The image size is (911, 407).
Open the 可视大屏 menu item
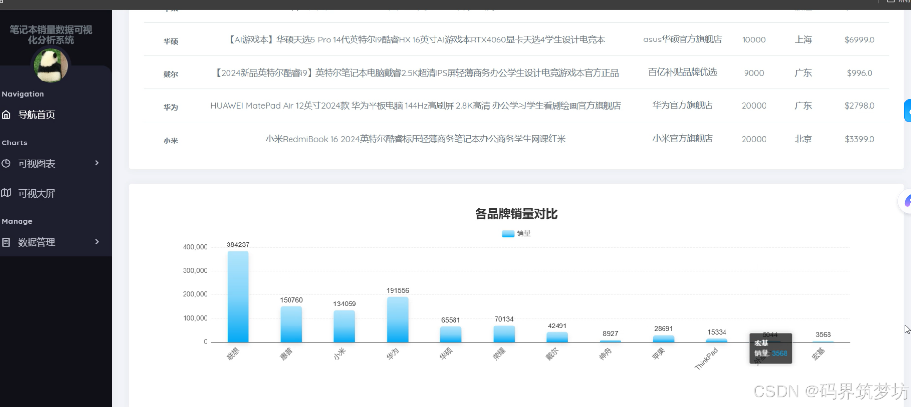37,193
